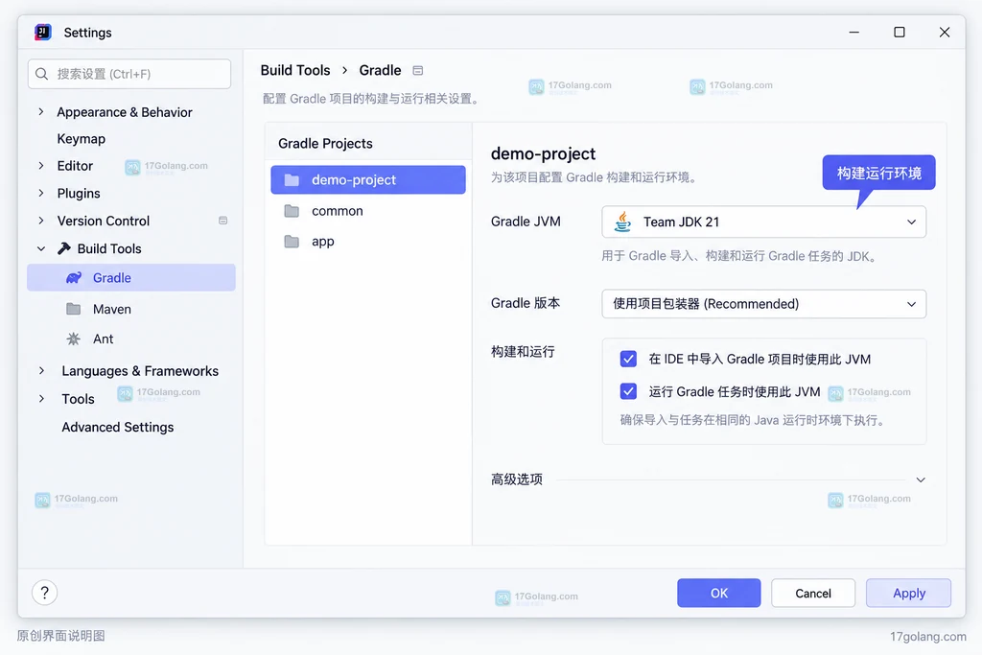The height and width of the screenshot is (655, 982).
Task: Click the Apply button
Action: point(909,593)
